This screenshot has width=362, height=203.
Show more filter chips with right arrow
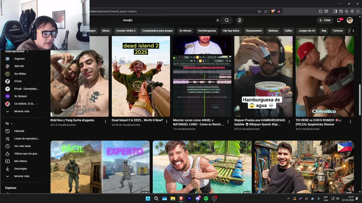pyautogui.click(x=353, y=31)
